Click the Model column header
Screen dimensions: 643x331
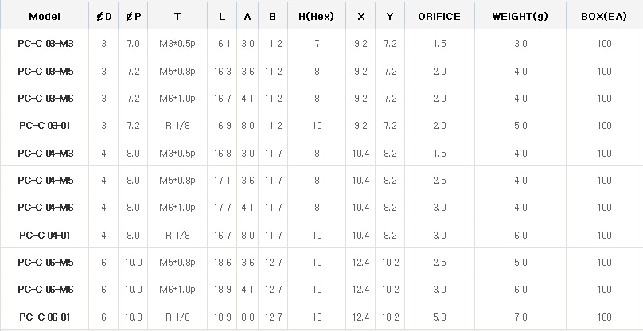pos(45,16)
